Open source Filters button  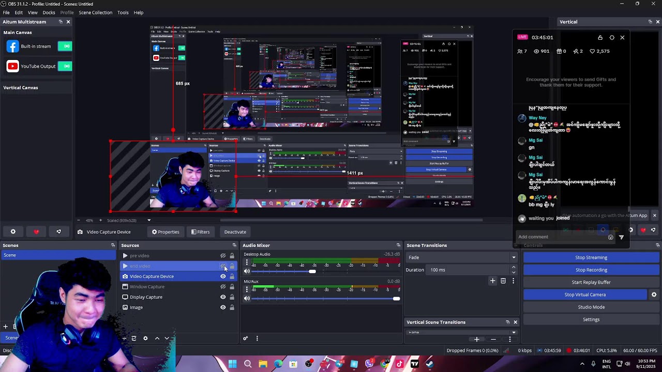tap(200, 232)
